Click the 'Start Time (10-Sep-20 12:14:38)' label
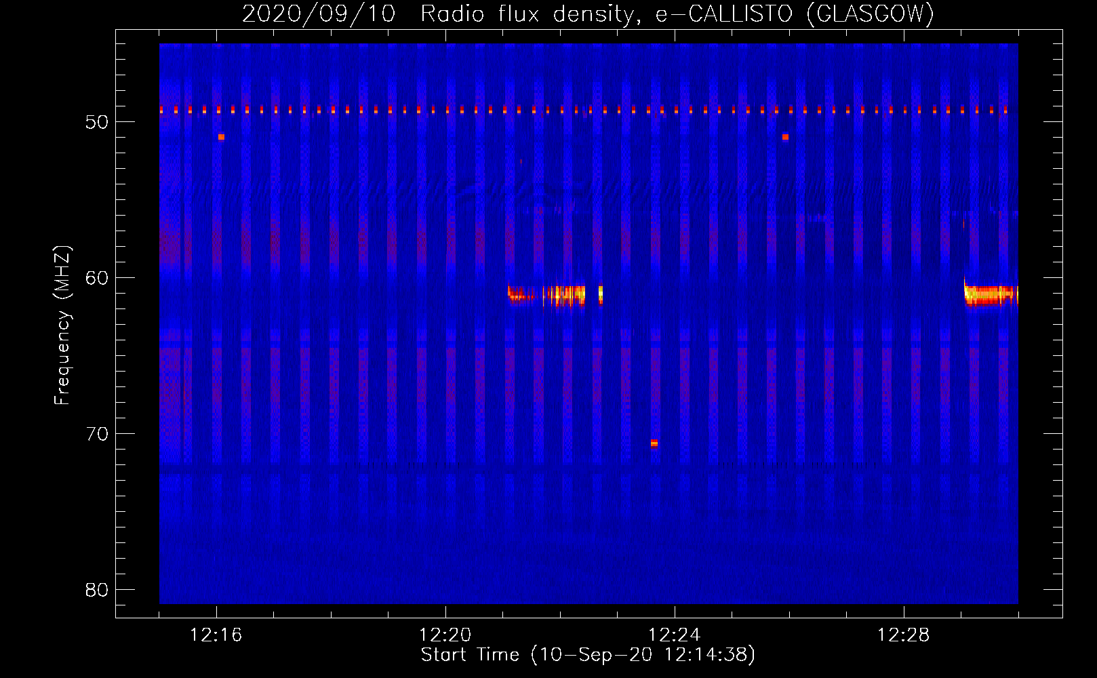The width and height of the screenshot is (1097, 678). [588, 655]
